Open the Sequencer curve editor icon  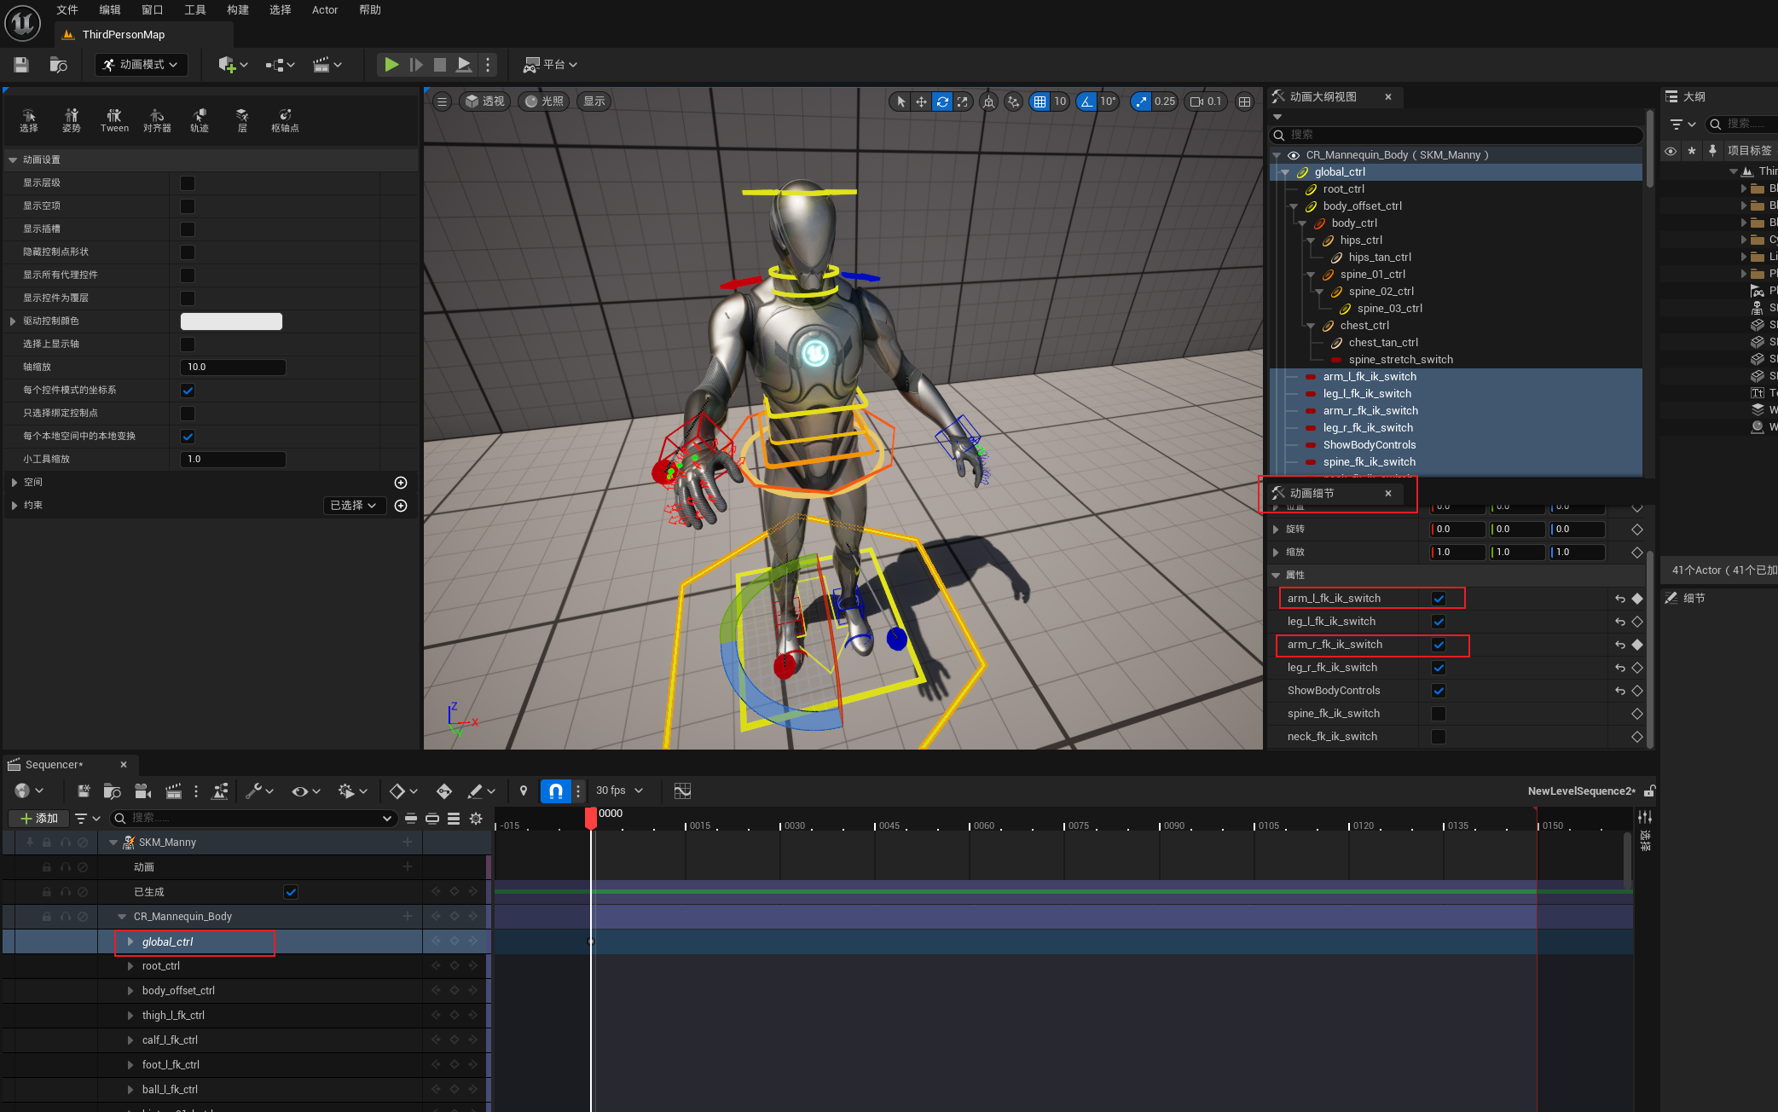(682, 791)
